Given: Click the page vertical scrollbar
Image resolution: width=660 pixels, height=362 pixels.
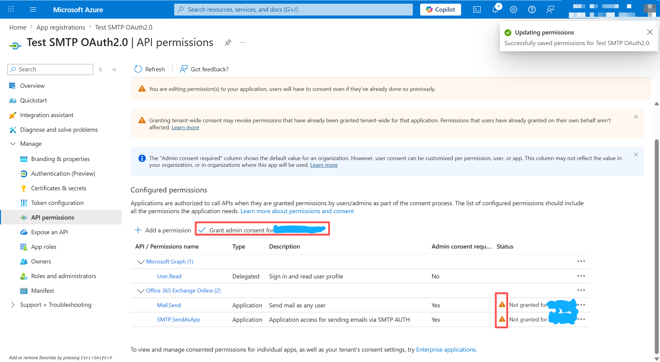Looking at the screenshot, I should (657, 246).
